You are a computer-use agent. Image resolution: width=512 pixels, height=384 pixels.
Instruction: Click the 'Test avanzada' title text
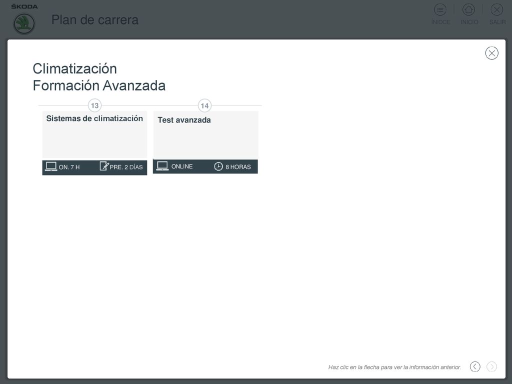(x=184, y=120)
